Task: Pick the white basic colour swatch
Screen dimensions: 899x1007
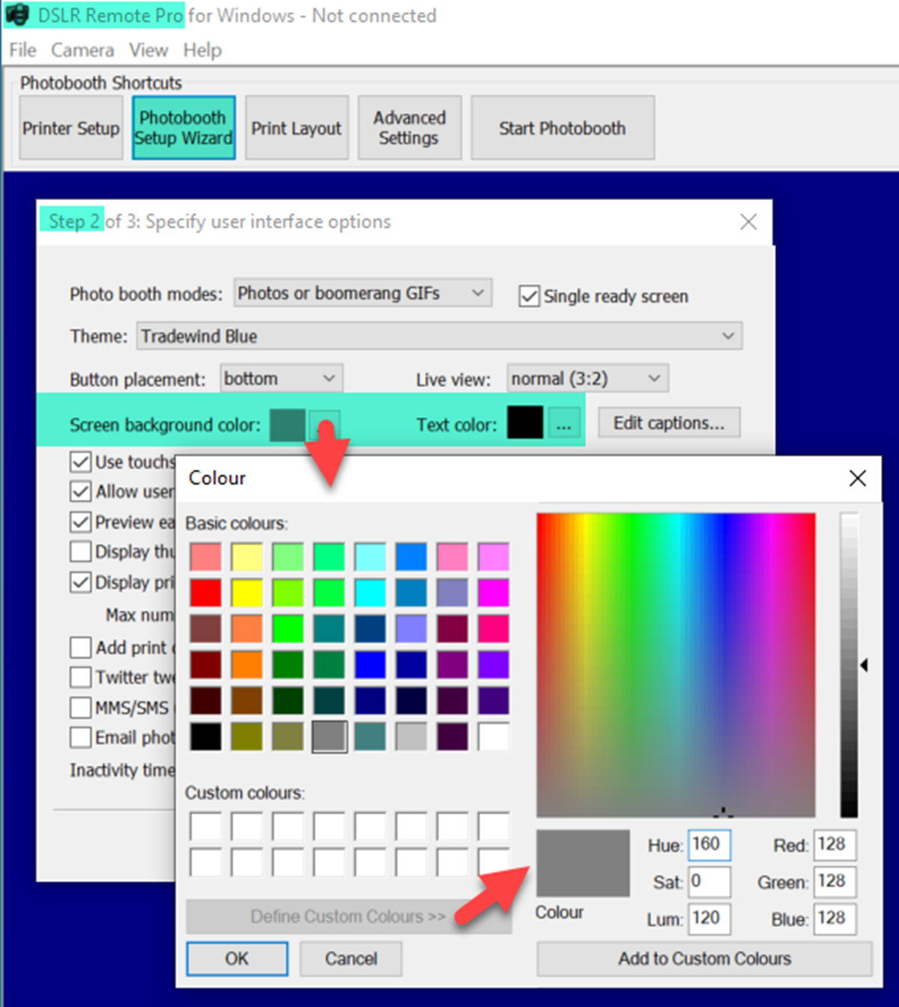Action: pos(493,737)
